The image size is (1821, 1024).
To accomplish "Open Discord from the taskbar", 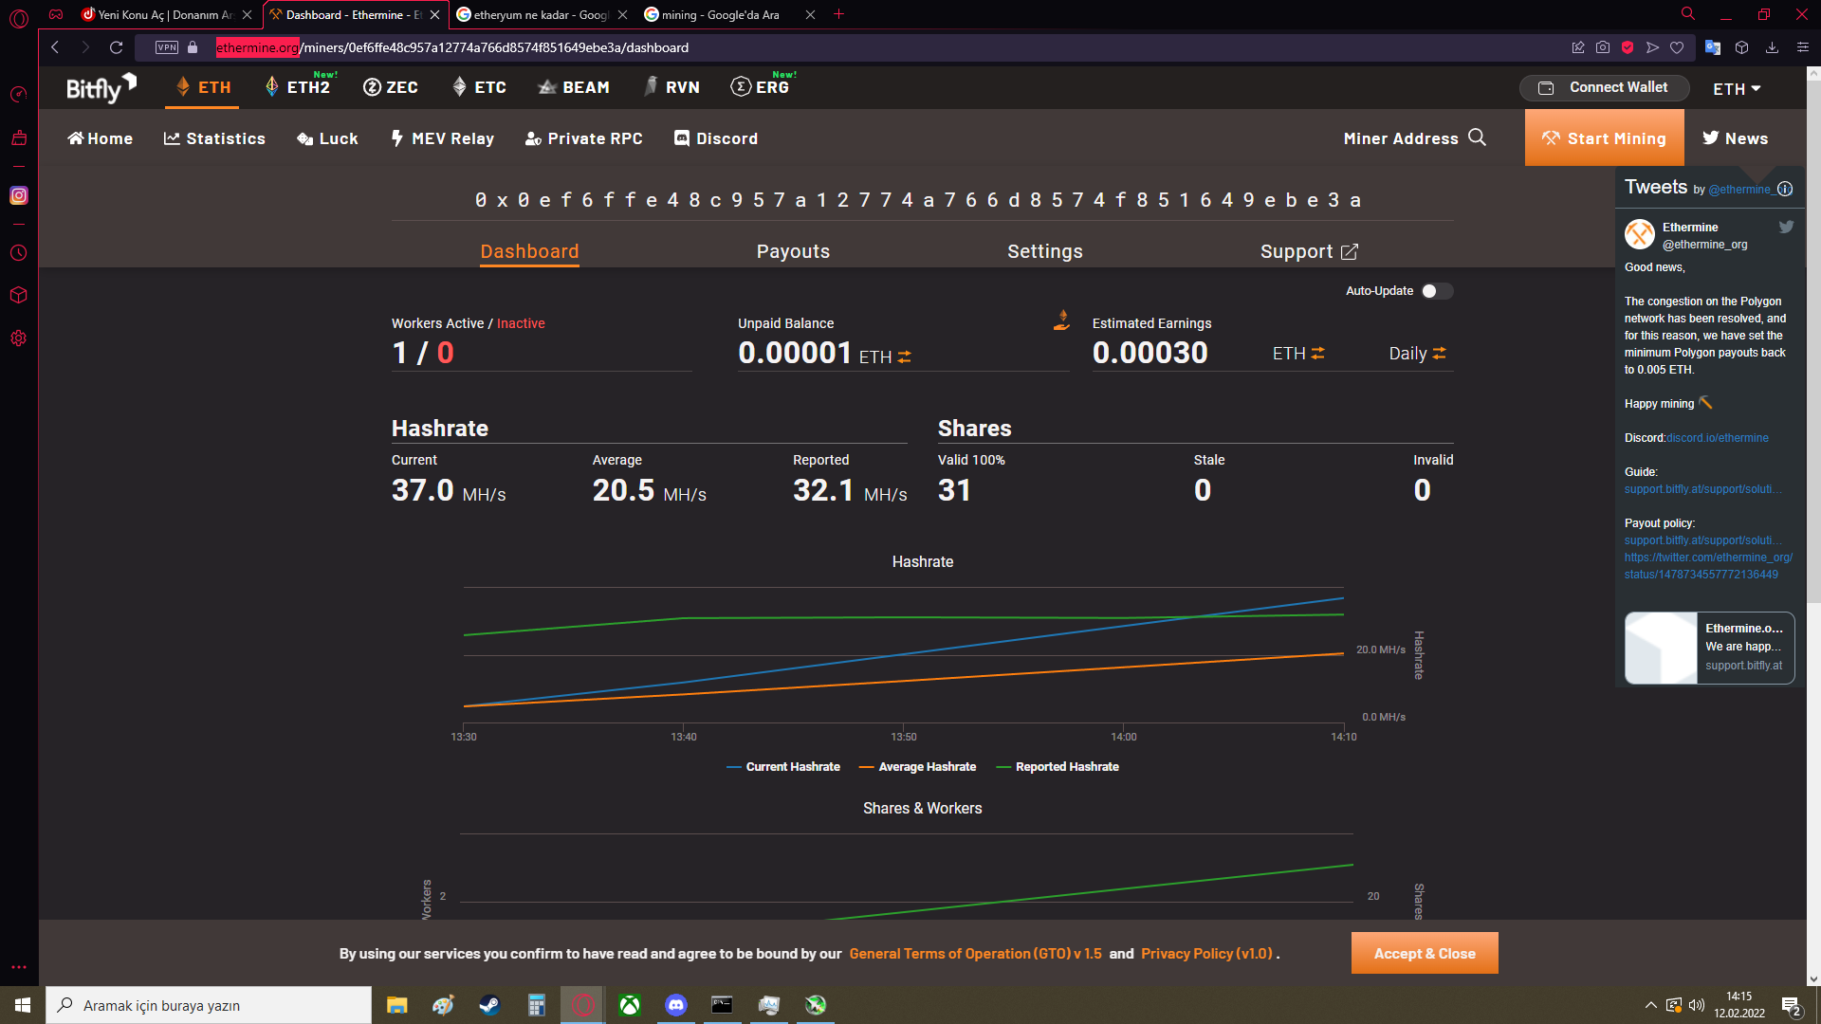I will [676, 1005].
